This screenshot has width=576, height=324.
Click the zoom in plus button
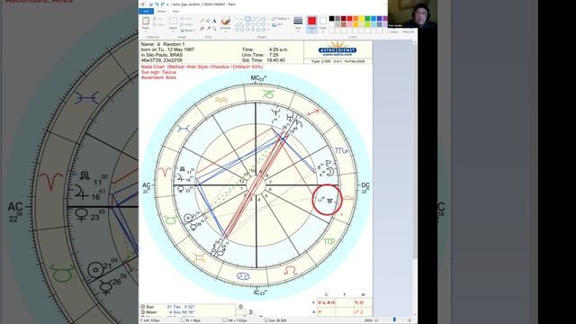tap(409, 320)
